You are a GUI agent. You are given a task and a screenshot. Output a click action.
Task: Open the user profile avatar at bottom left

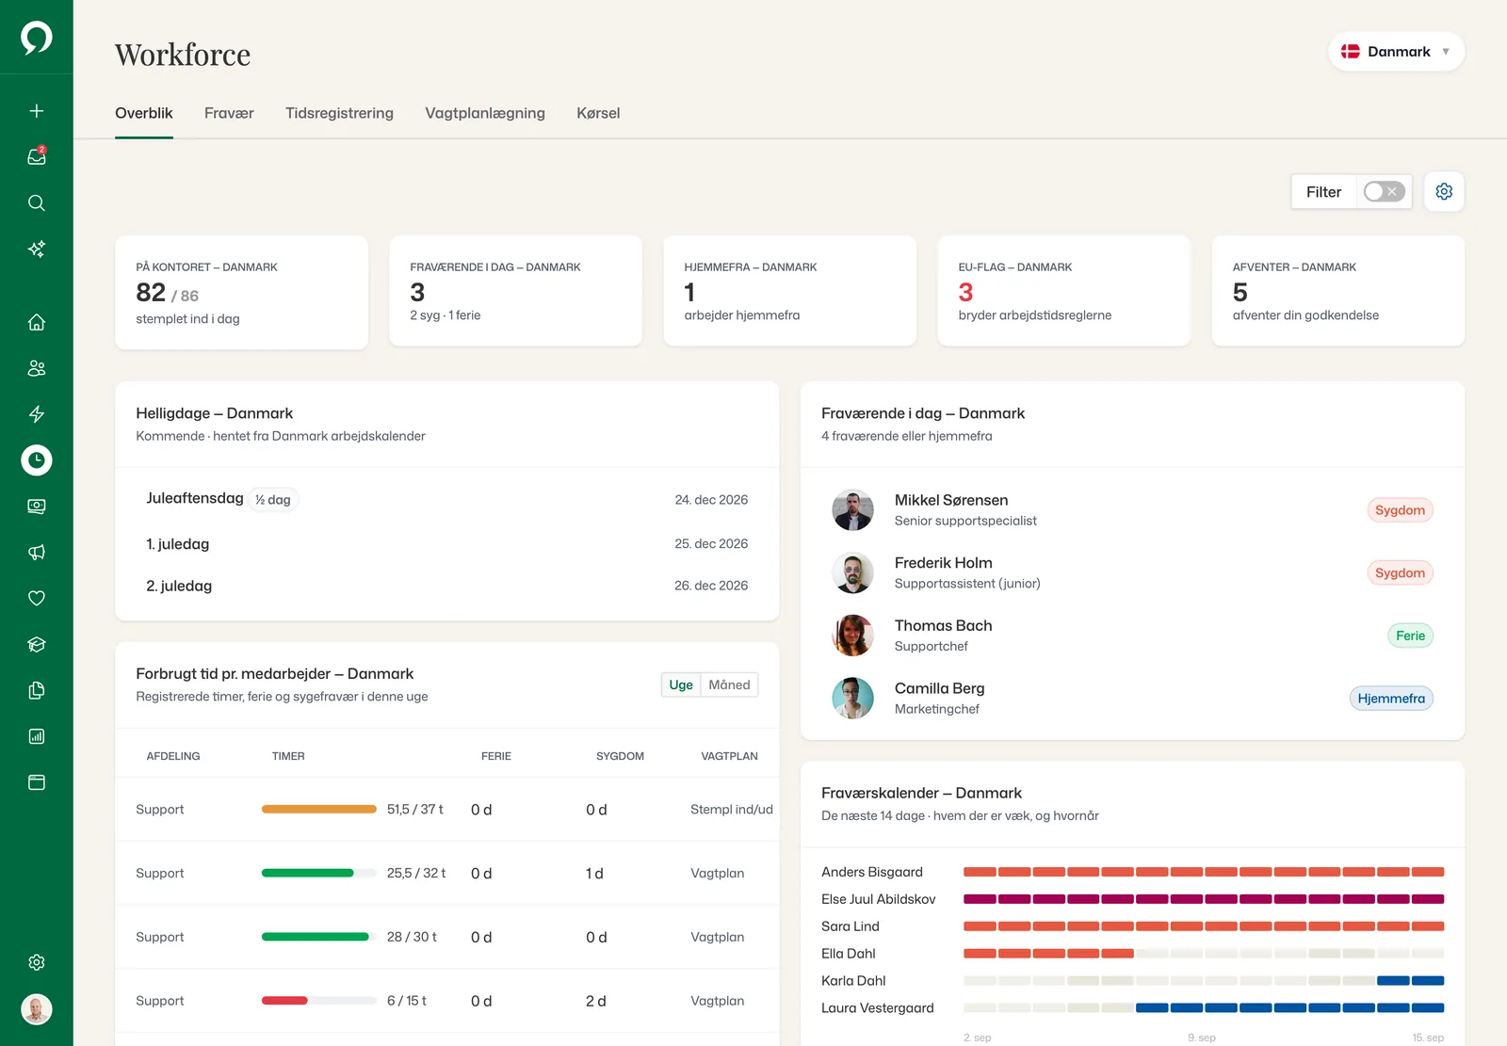(x=37, y=1009)
